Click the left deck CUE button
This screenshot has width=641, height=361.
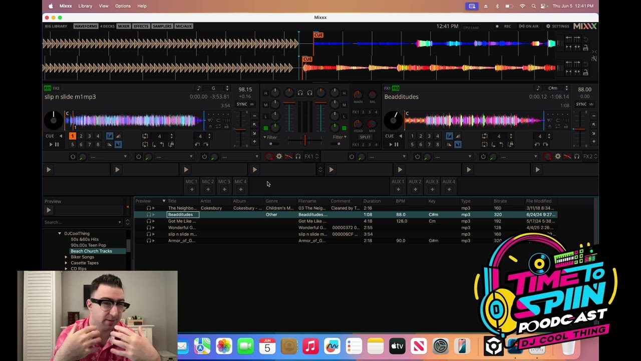(x=50, y=136)
